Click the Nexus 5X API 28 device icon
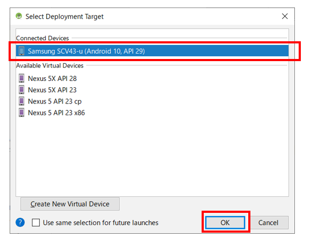This screenshot has width=311, height=245. pyautogui.click(x=21, y=78)
